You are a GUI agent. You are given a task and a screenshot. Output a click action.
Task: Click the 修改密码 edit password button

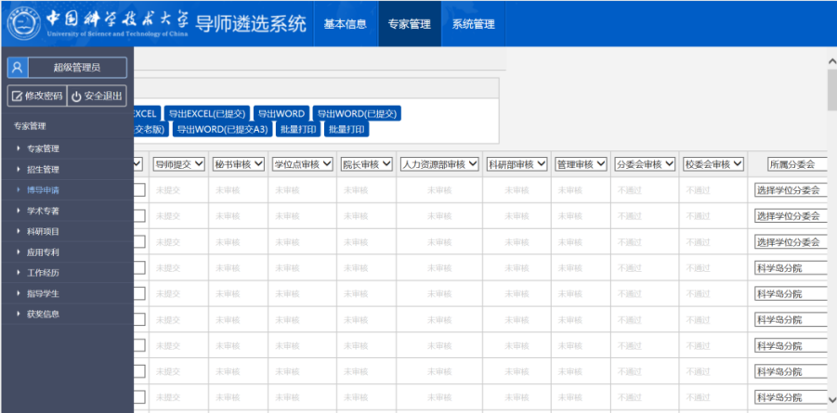(36, 96)
